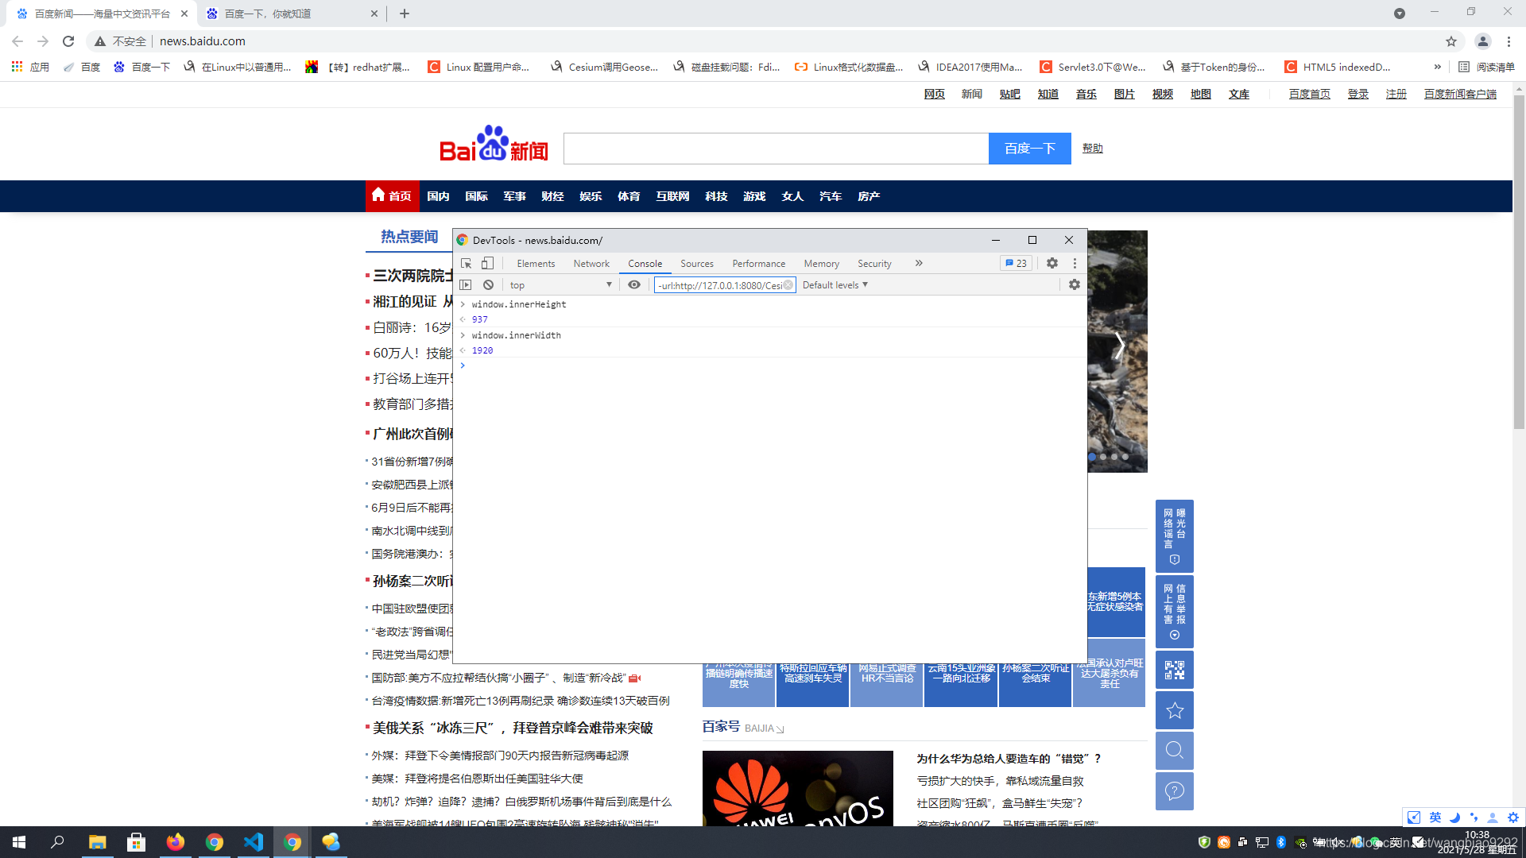The width and height of the screenshot is (1526, 858).
Task: Switch to the 百度一下，你就知道 tab
Action: tap(291, 14)
